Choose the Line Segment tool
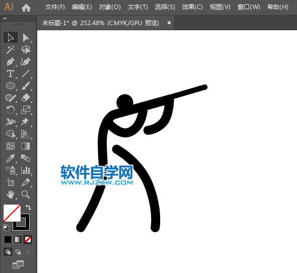The width and height of the screenshot is (297, 273). coord(26,74)
